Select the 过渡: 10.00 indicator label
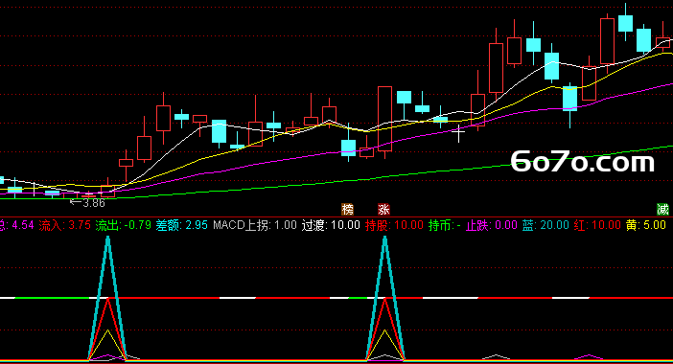The height and width of the screenshot is (364, 673). 331,225
